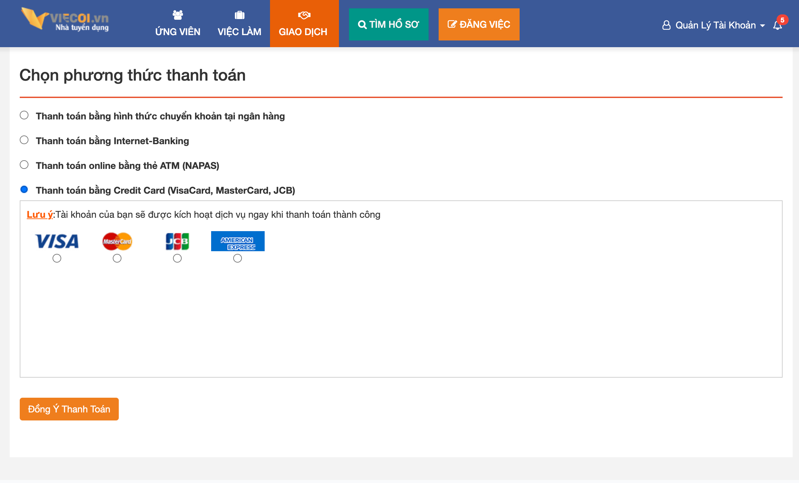
Task: Click Đồng Ý Thanh Toán button
Action: coord(69,409)
